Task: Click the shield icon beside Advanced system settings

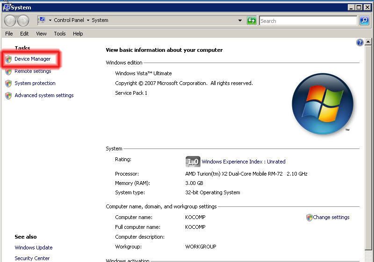Action: [x=8, y=96]
